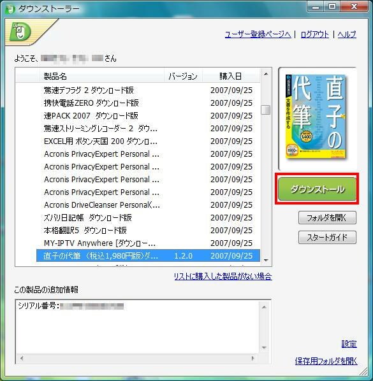Select 速PACK 2007 ダウンロード版 row
This screenshot has height=381, width=373.
point(148,116)
